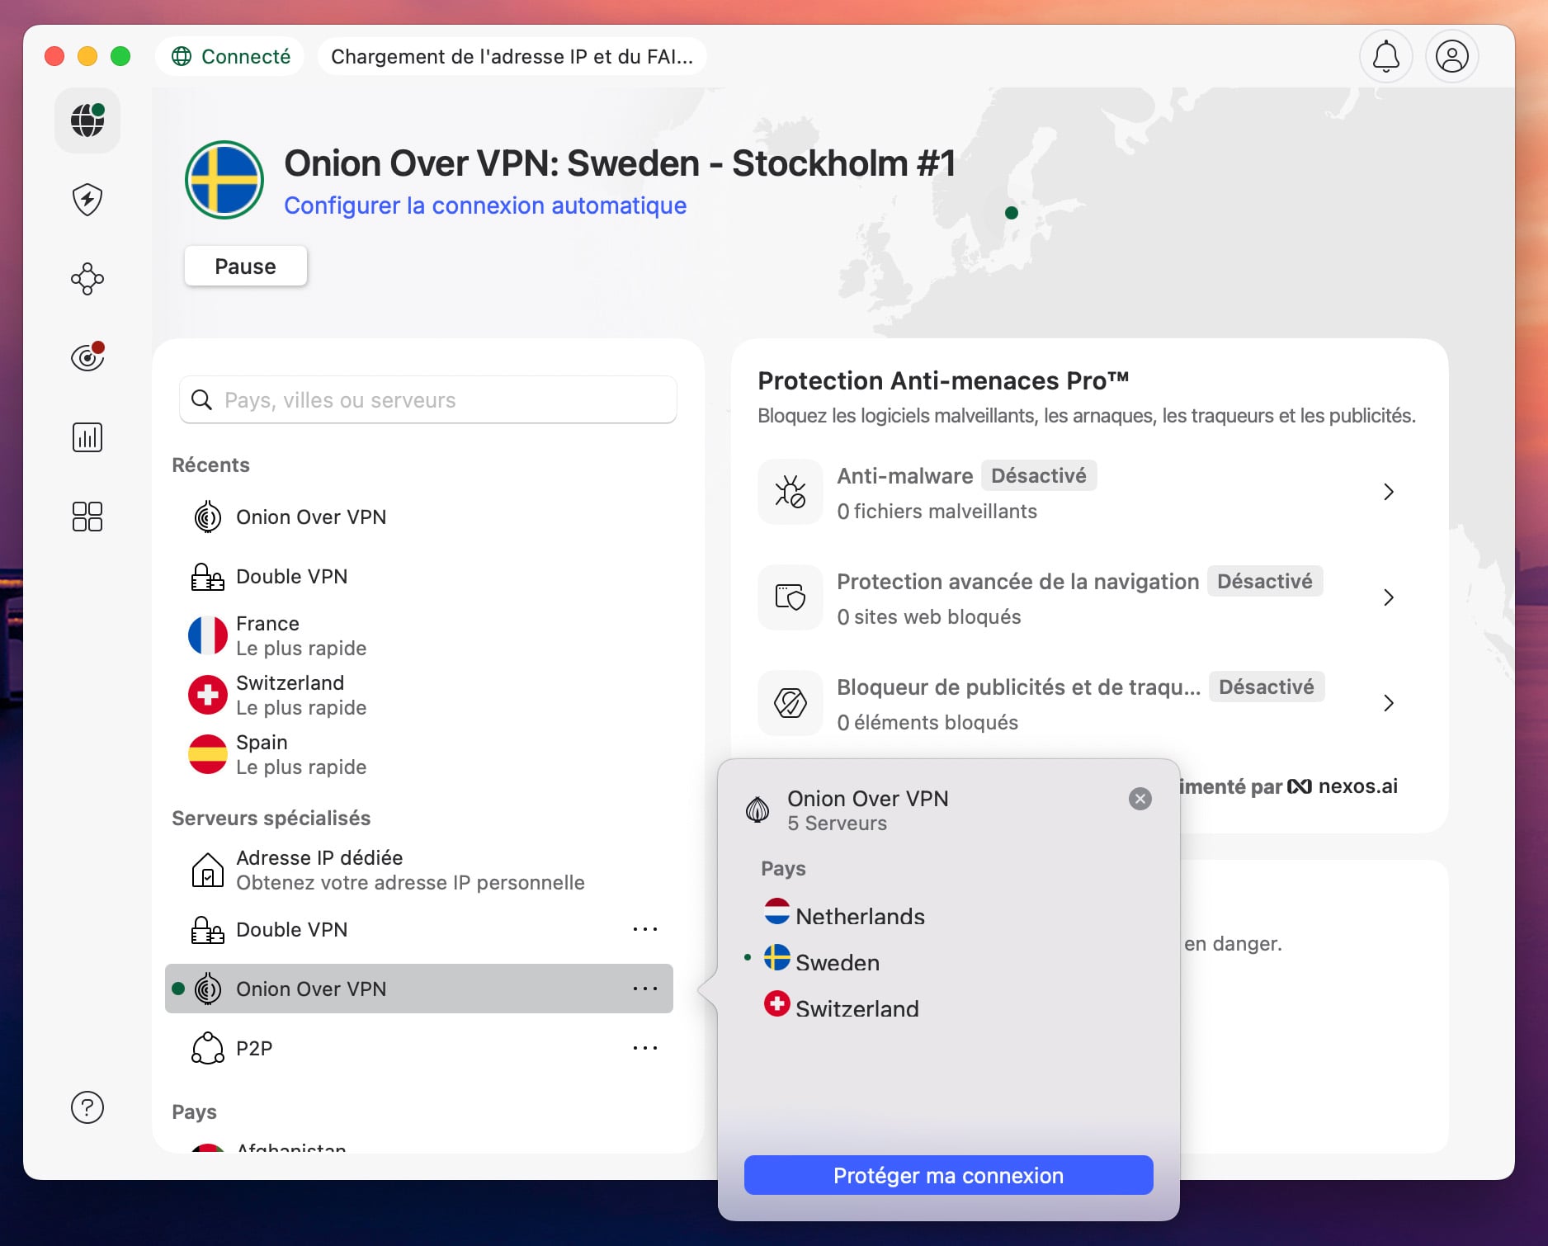Click the 5 Serveurs text in popup

(837, 824)
